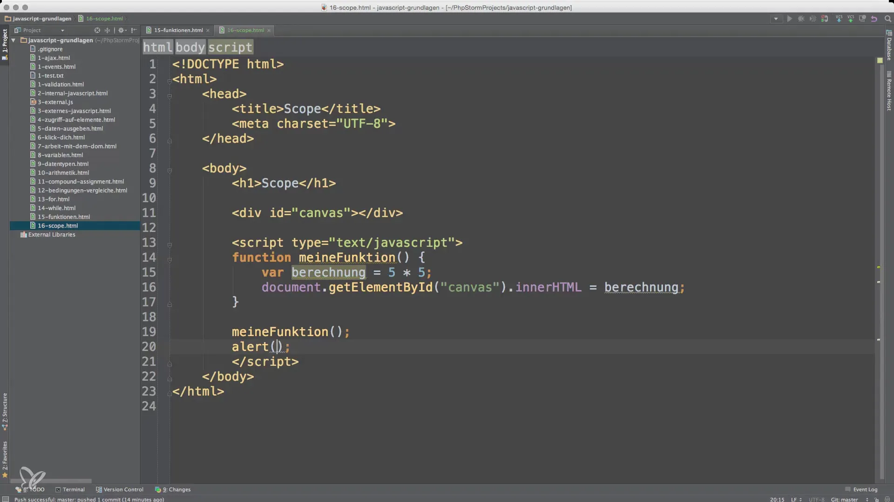The height and width of the screenshot is (502, 894).
Task: Open run configuration dropdown
Action: [776, 19]
